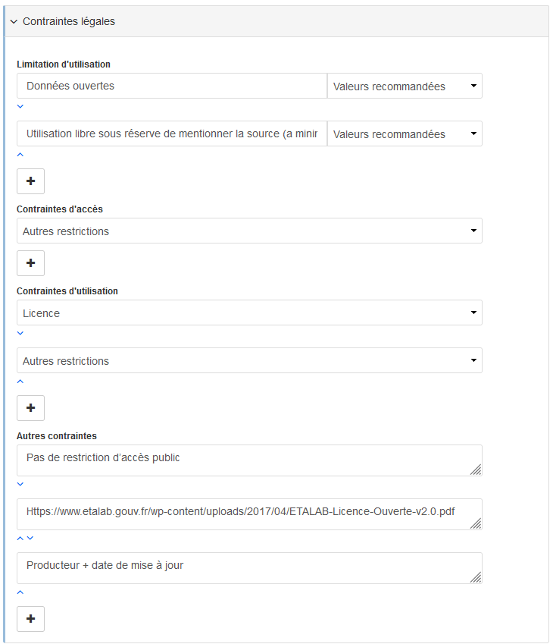This screenshot has height=644, width=553.
Task: Move 'Données ouvertes' limitation down
Action: click(20, 106)
